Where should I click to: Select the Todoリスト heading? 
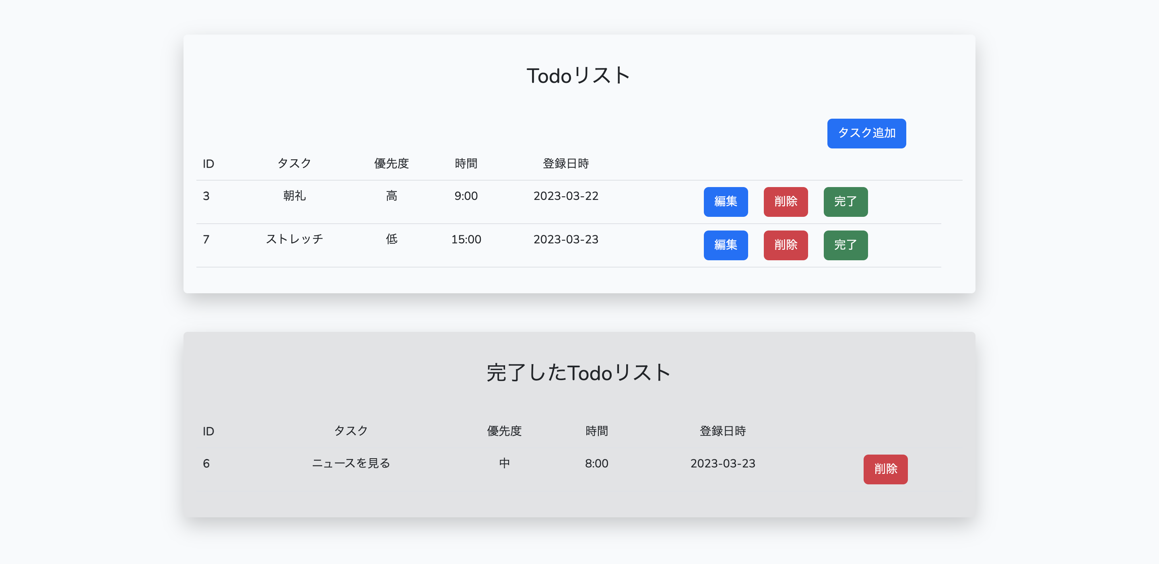[579, 76]
